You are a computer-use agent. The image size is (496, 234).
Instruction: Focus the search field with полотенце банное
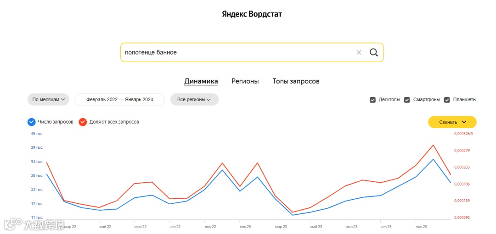pyautogui.click(x=252, y=52)
